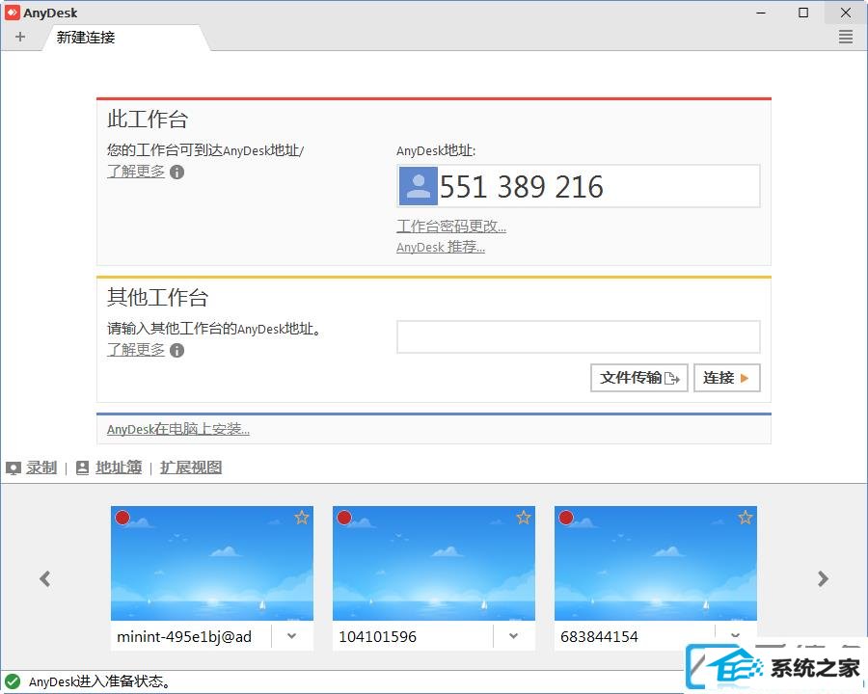Screen dimensions: 868x694
Task: Favorite the 683844154 session with star
Action: 746,518
